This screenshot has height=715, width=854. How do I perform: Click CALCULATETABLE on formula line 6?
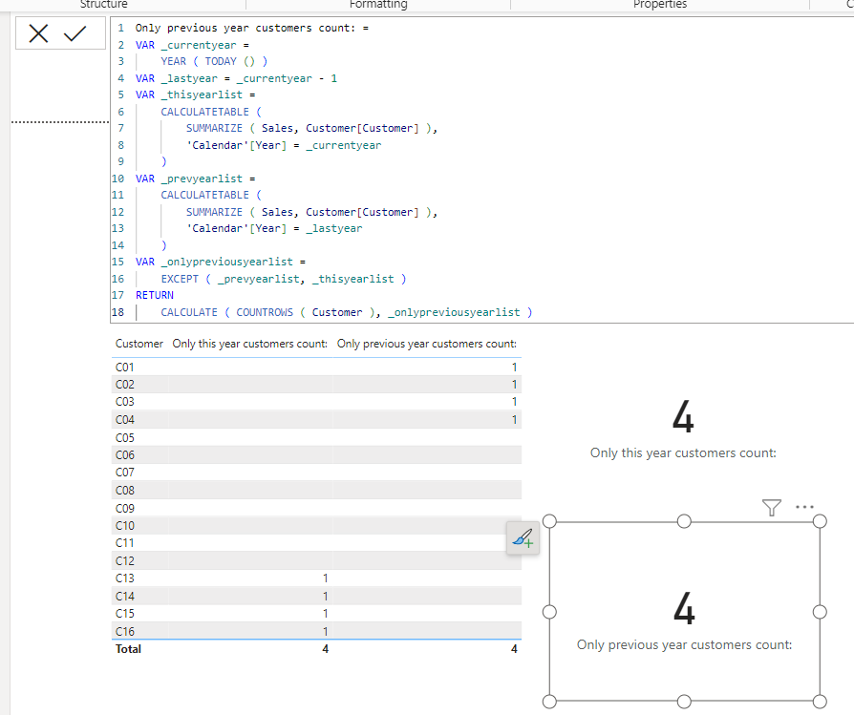[x=204, y=112]
